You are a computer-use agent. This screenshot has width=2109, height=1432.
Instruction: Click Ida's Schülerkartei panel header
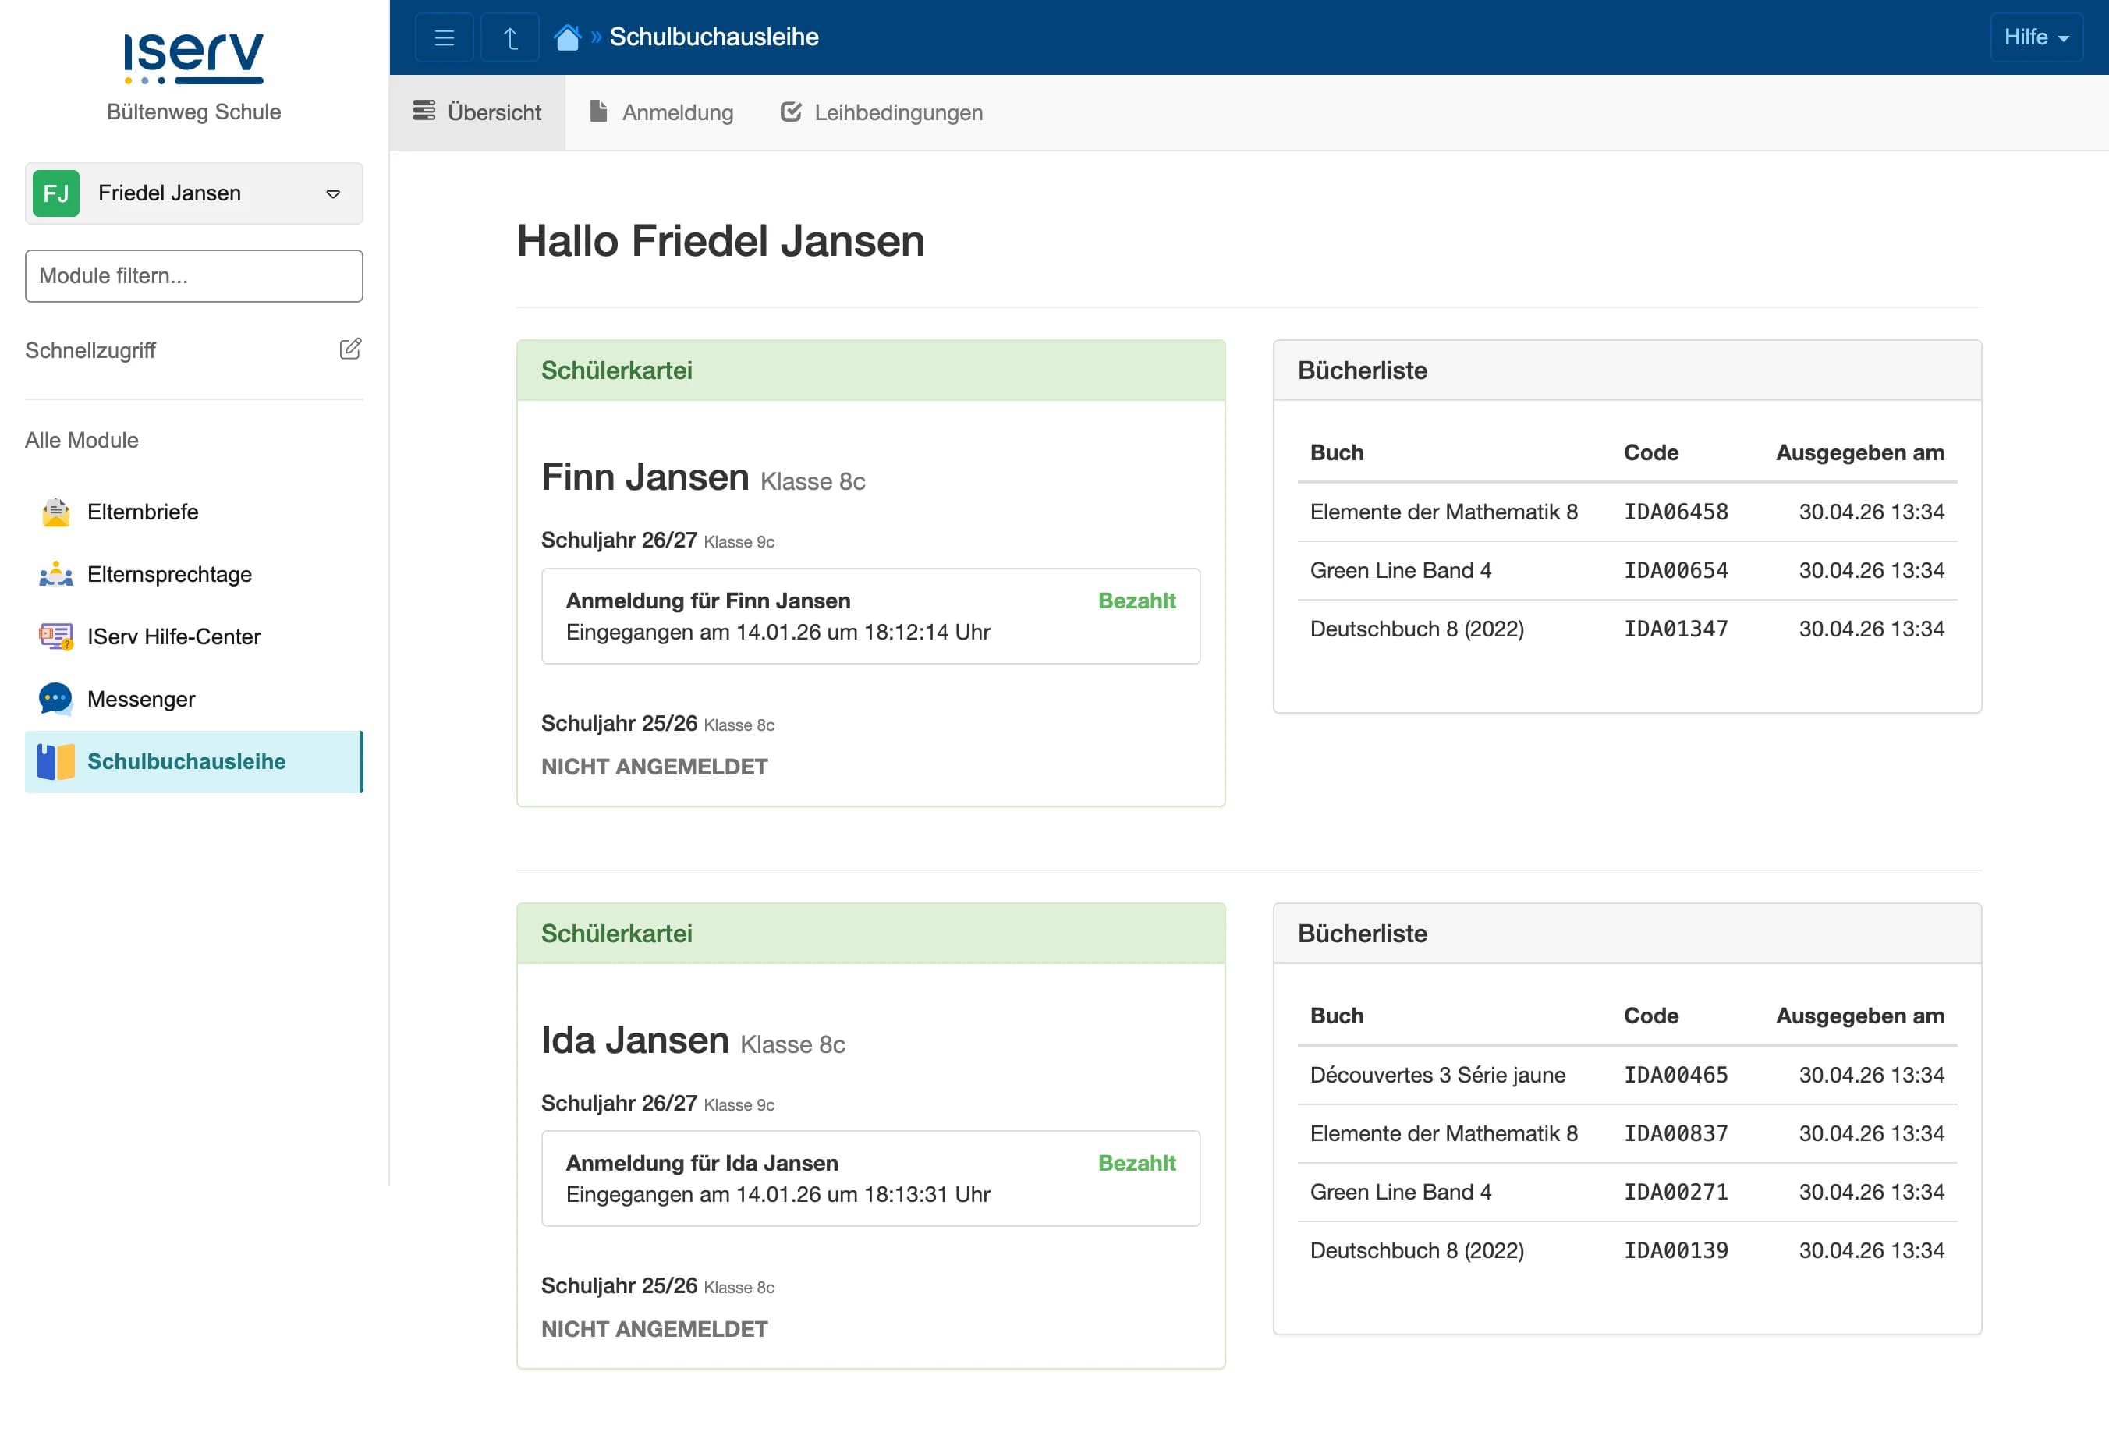[x=870, y=934]
